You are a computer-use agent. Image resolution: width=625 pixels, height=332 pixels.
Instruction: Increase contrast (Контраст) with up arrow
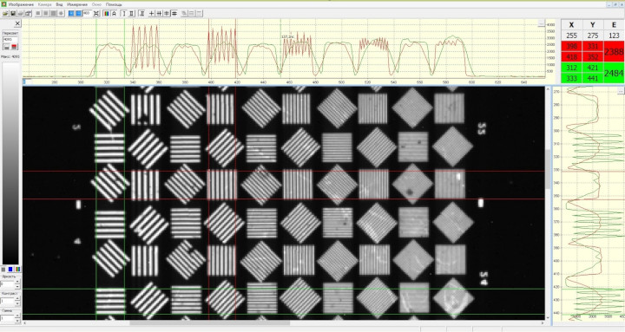pyautogui.click(x=17, y=298)
